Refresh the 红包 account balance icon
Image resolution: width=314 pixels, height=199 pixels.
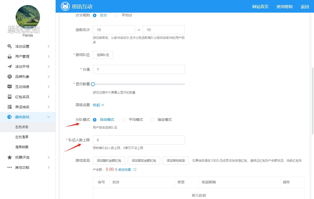pos(135,169)
